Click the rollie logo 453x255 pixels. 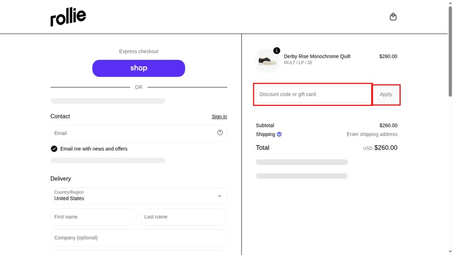pyautogui.click(x=68, y=17)
